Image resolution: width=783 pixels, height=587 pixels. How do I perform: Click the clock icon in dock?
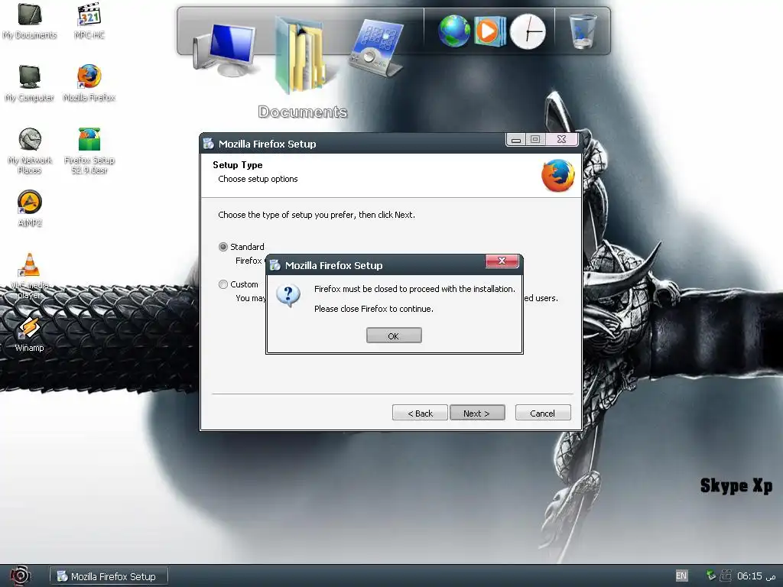point(528,31)
